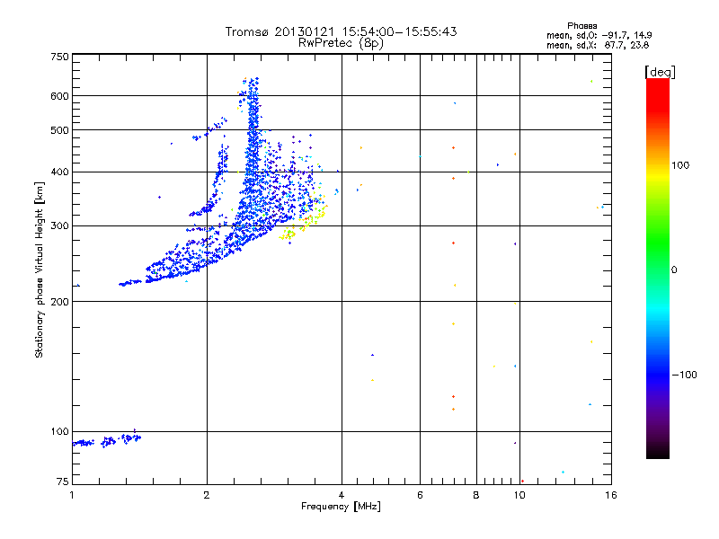Screen dimensions: 719x539
Task: Click the x-axis tick label '4'
Action: (342, 495)
